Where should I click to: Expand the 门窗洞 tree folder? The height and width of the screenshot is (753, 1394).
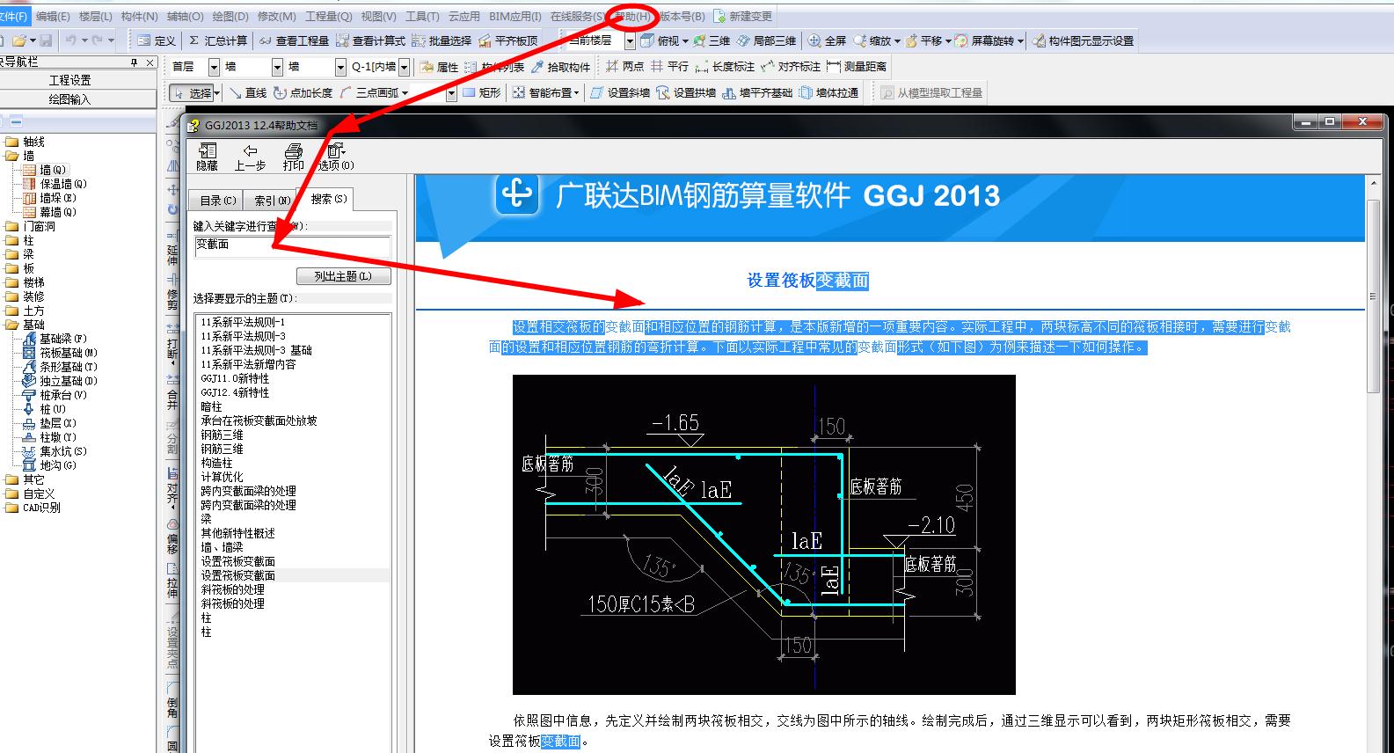pyautogui.click(x=11, y=226)
